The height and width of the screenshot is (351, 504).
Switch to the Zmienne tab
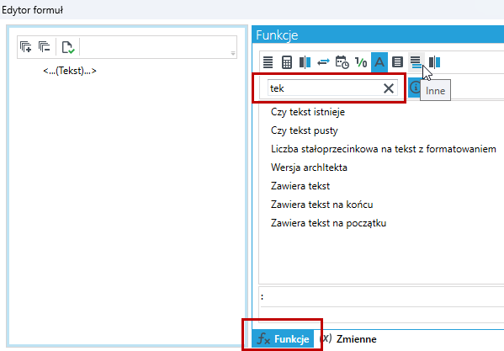click(x=348, y=338)
